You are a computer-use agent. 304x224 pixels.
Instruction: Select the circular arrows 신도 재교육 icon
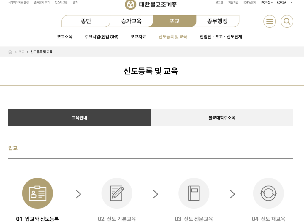click(268, 193)
